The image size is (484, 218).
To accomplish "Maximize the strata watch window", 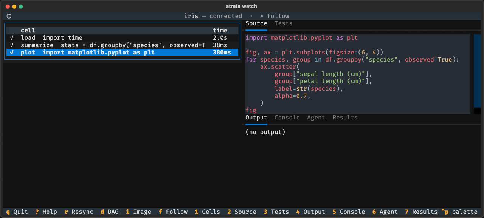I will pos(21,6).
